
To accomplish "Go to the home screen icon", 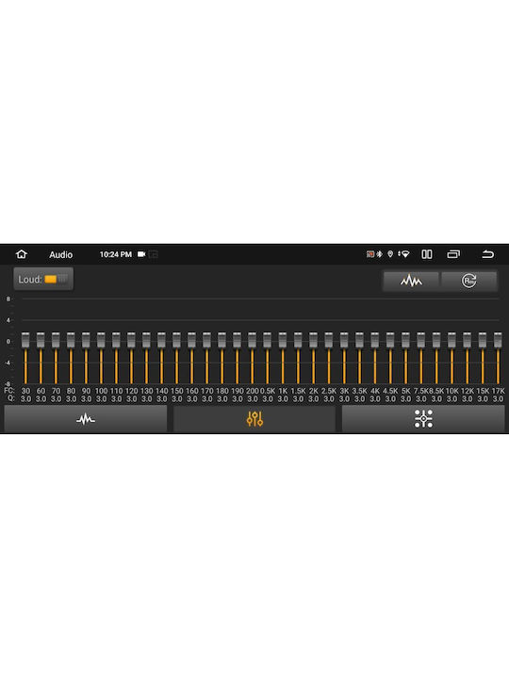I will click(x=21, y=254).
